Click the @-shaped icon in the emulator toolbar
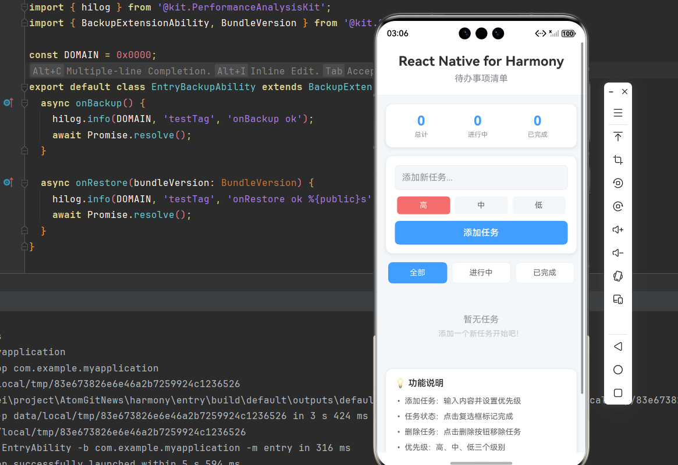The image size is (678, 465). coord(618,206)
